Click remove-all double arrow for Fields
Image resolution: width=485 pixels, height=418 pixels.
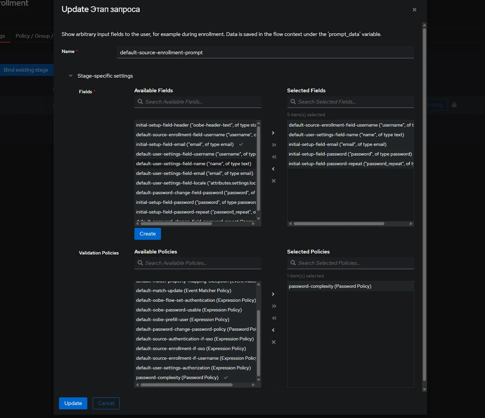coord(274,157)
